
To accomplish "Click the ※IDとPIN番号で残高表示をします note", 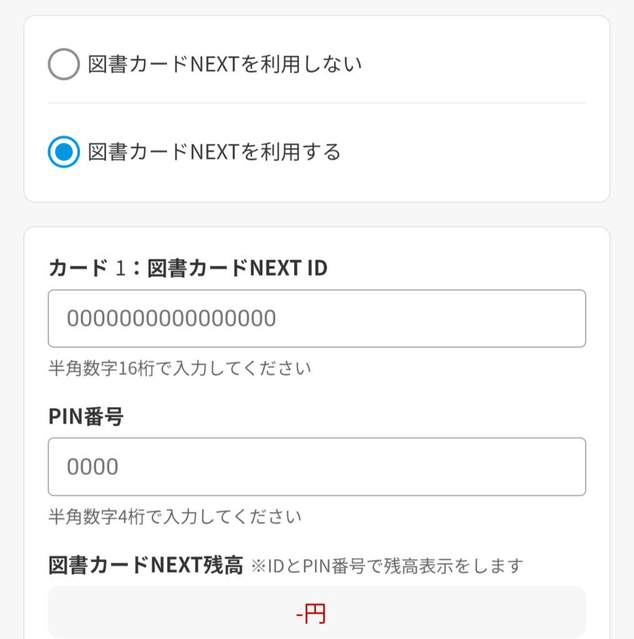I will point(387,567).
